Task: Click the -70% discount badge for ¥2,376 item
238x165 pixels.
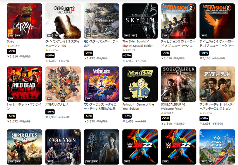Action: click(166, 53)
